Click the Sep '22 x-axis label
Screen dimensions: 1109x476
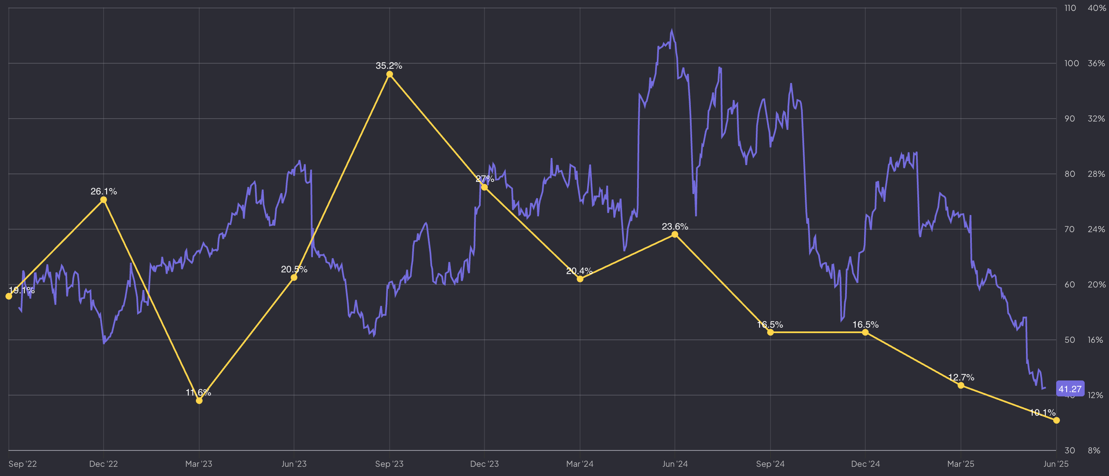pyautogui.click(x=22, y=463)
